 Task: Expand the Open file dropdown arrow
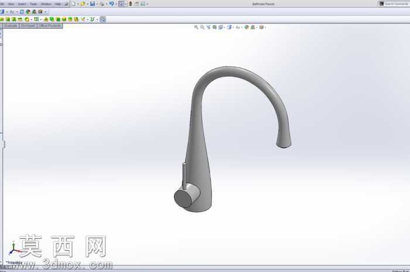pos(87,4)
